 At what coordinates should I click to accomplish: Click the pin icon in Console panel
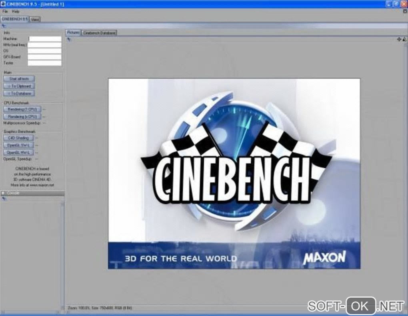4,199
